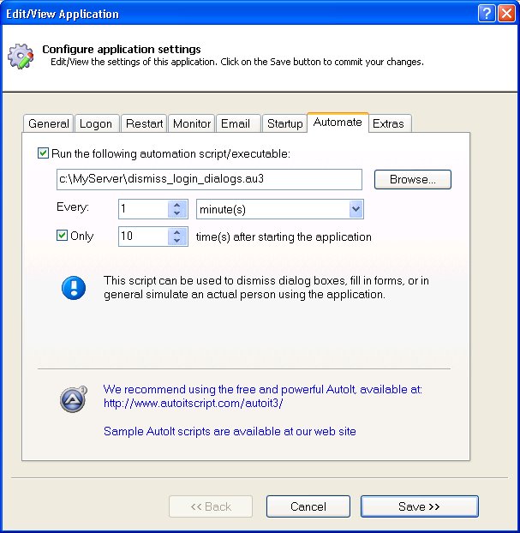
Task: Click the Browse... button
Action: (413, 180)
